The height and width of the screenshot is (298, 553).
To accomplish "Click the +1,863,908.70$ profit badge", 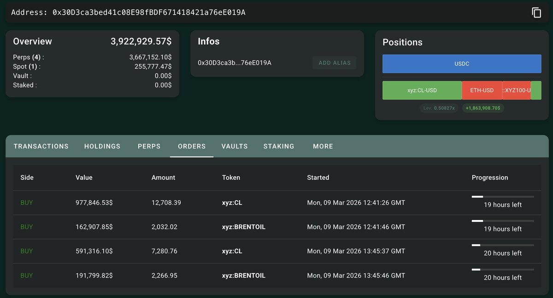I will (x=483, y=108).
